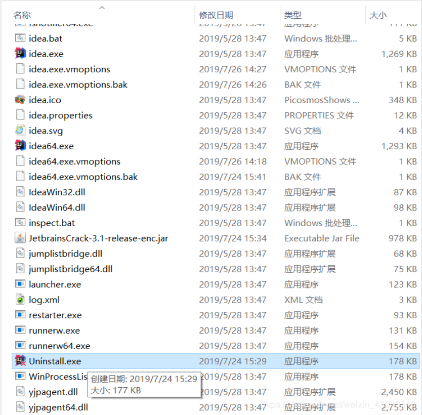The width and height of the screenshot is (422, 415).
Task: Sort by the 修改日期 column header
Action: pos(216,15)
